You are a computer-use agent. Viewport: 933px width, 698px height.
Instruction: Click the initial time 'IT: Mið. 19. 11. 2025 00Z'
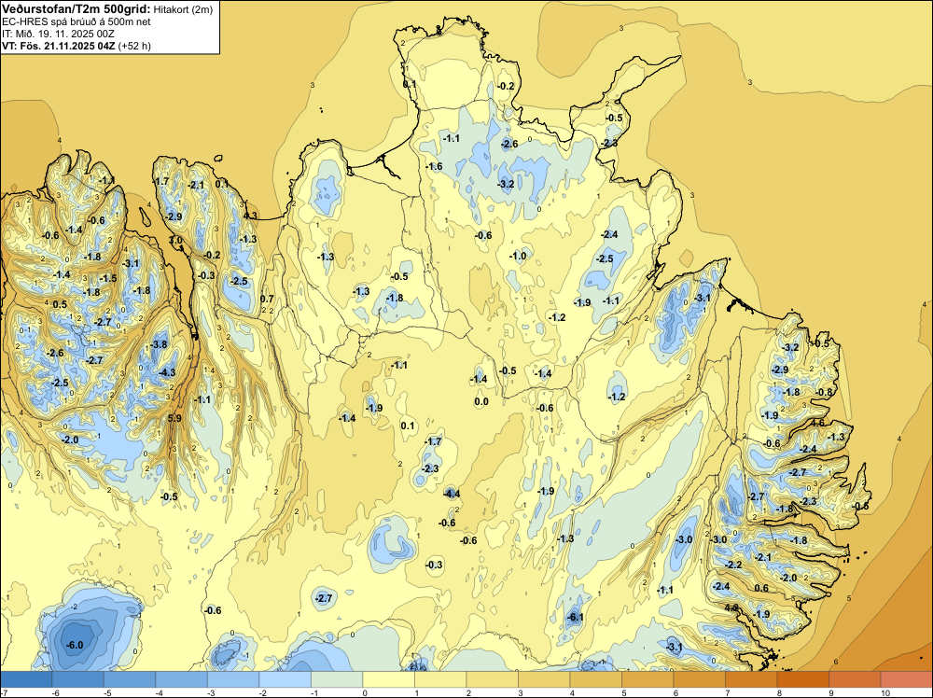click(58, 34)
